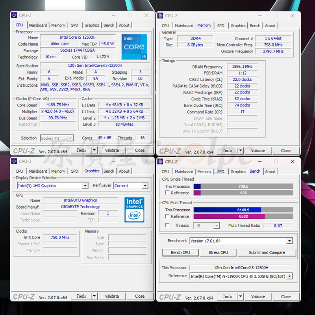The height and width of the screenshot is (315, 315).
Task: Open the CPU tab in the Bench window
Action: click(x=165, y=171)
